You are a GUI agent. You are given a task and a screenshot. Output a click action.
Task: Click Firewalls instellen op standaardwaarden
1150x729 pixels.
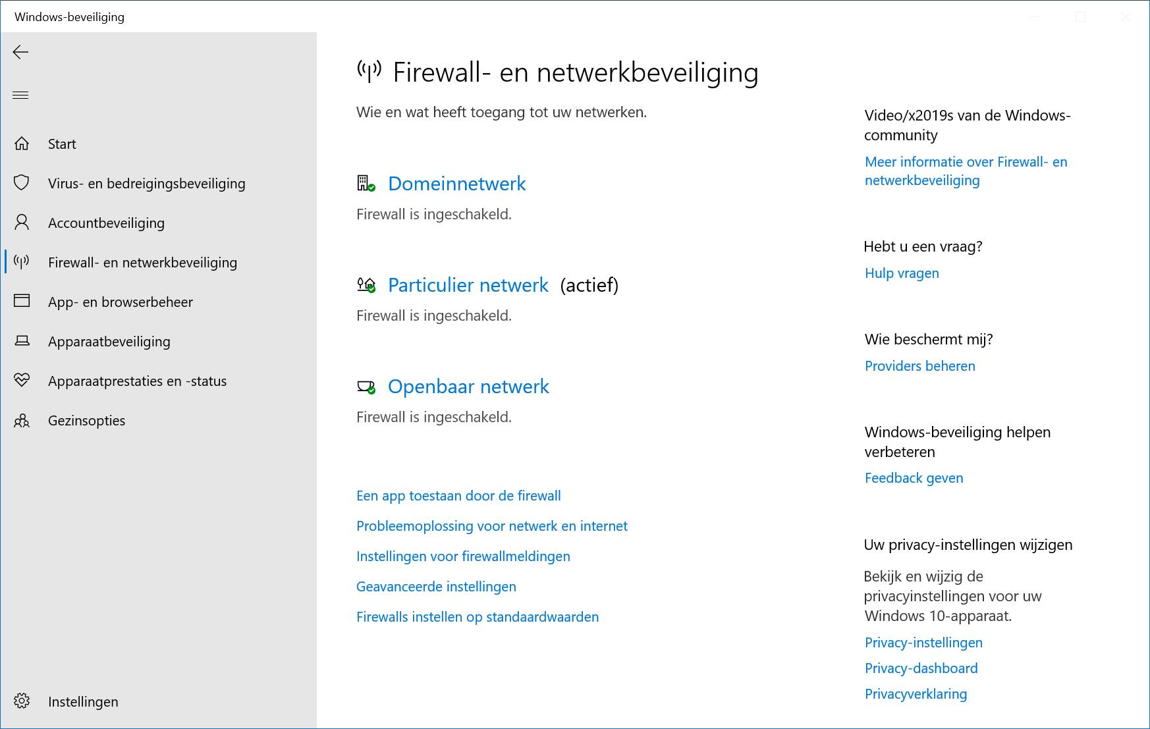click(478, 617)
